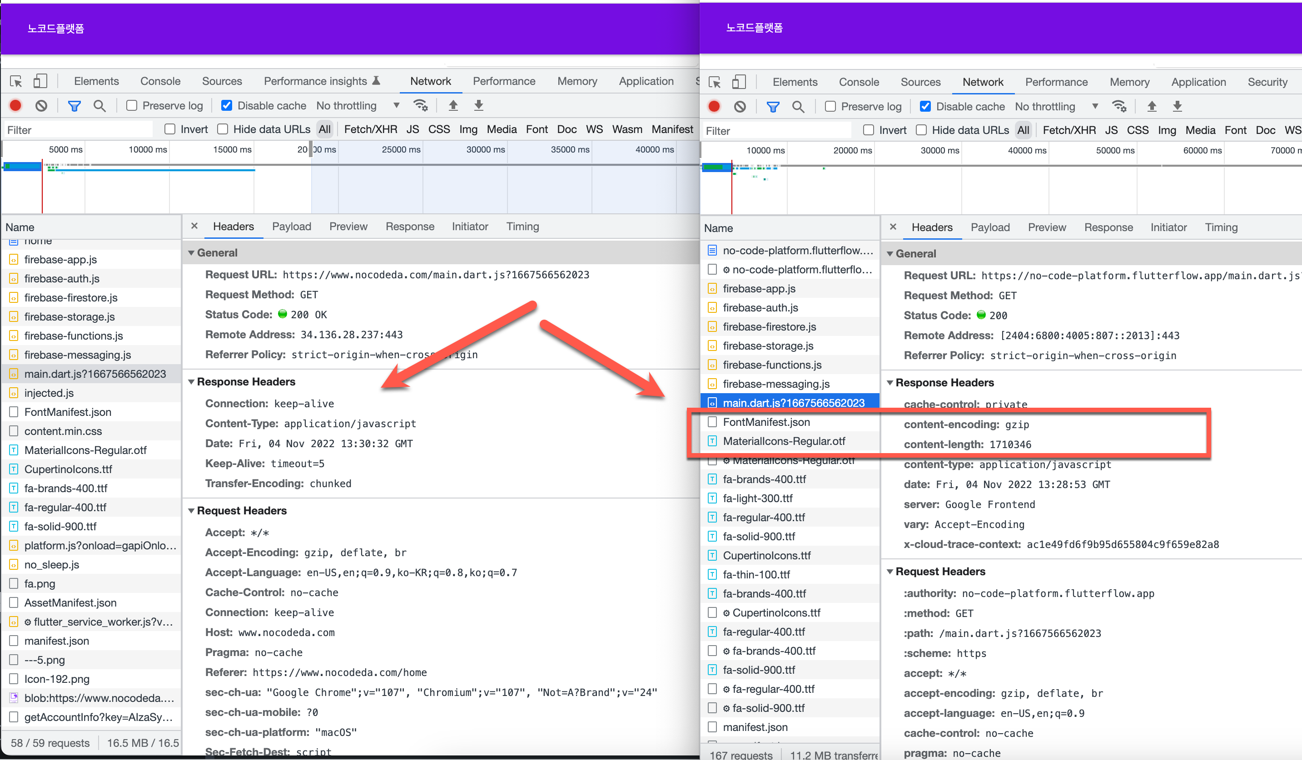Screen dimensions: 1302x760
Task: Switch to the Memory panel tab
Action: [x=577, y=81]
